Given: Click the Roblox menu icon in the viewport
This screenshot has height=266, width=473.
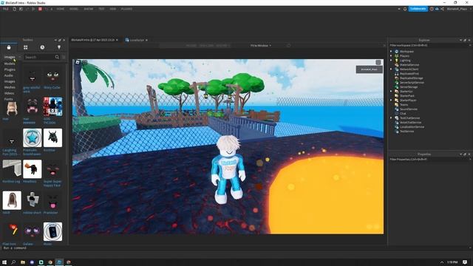Looking at the screenshot, I should [x=78, y=62].
